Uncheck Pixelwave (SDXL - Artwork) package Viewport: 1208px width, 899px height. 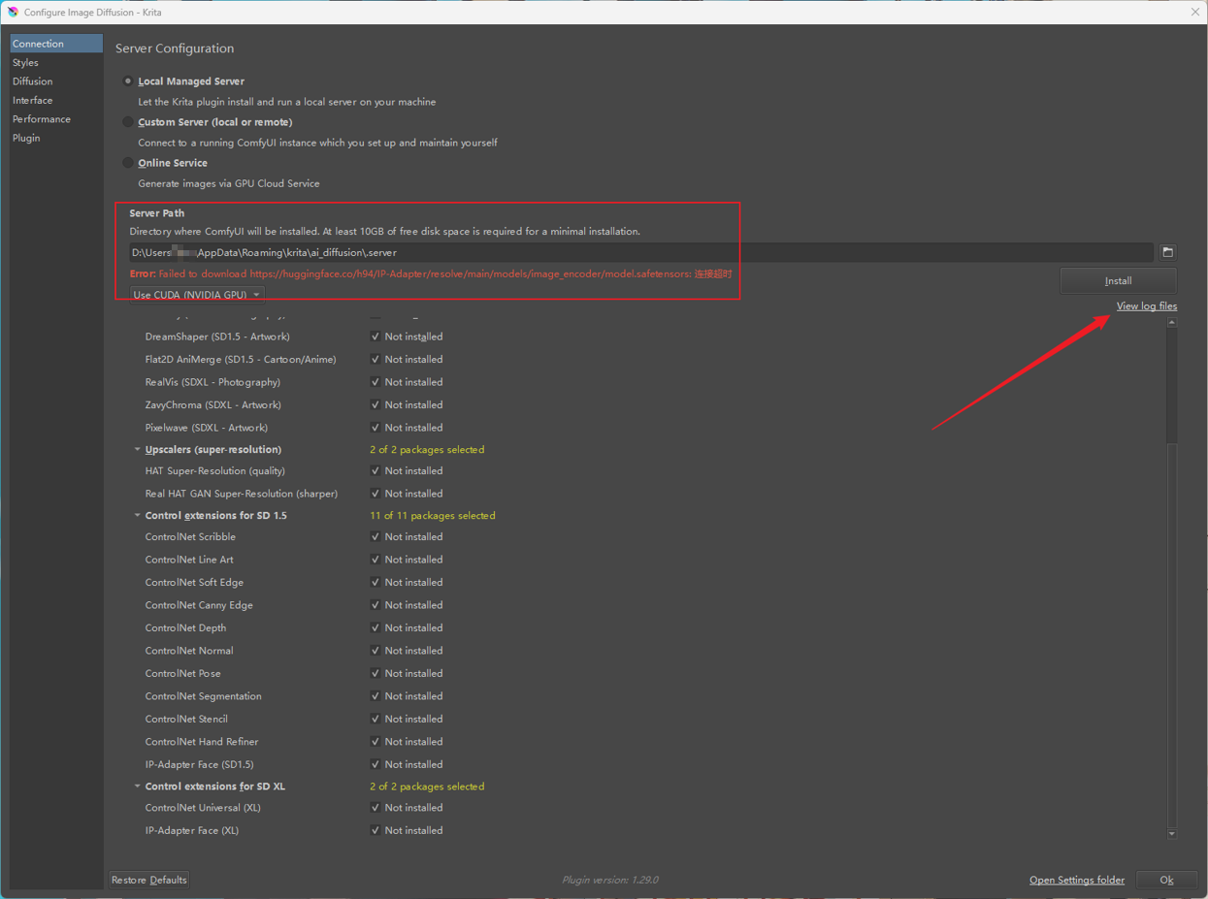tap(375, 428)
